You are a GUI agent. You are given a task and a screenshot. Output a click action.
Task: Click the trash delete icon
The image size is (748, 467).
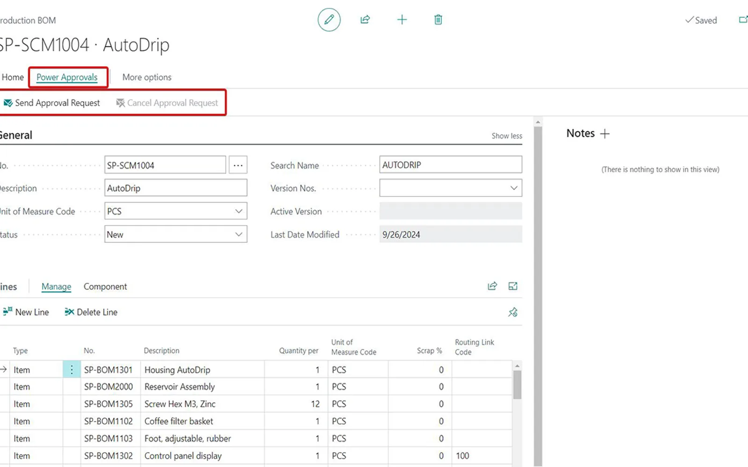coord(438,20)
